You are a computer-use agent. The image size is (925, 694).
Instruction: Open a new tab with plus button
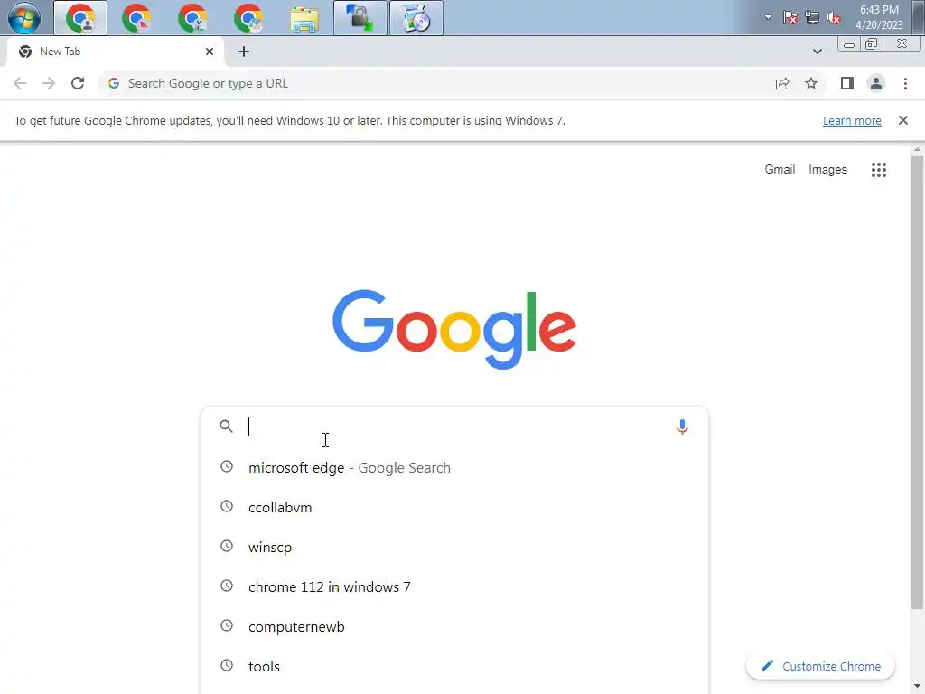click(x=244, y=52)
